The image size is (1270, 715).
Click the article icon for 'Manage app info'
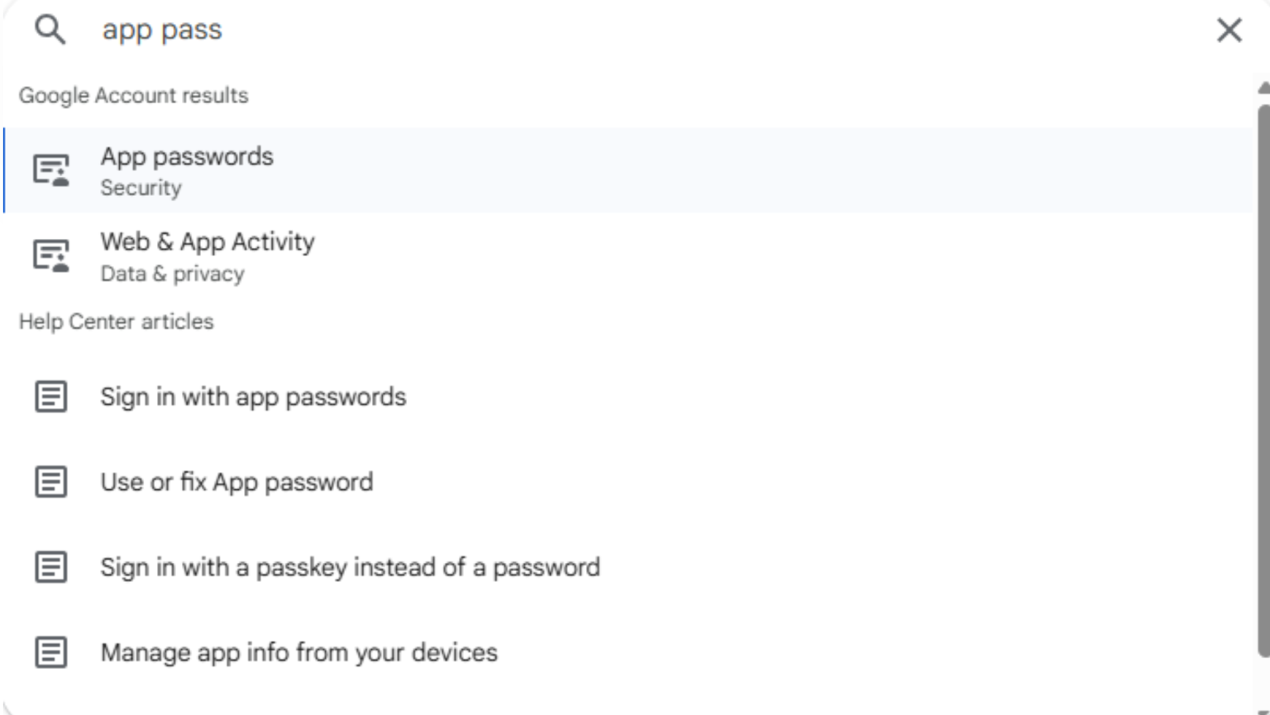[x=51, y=652]
